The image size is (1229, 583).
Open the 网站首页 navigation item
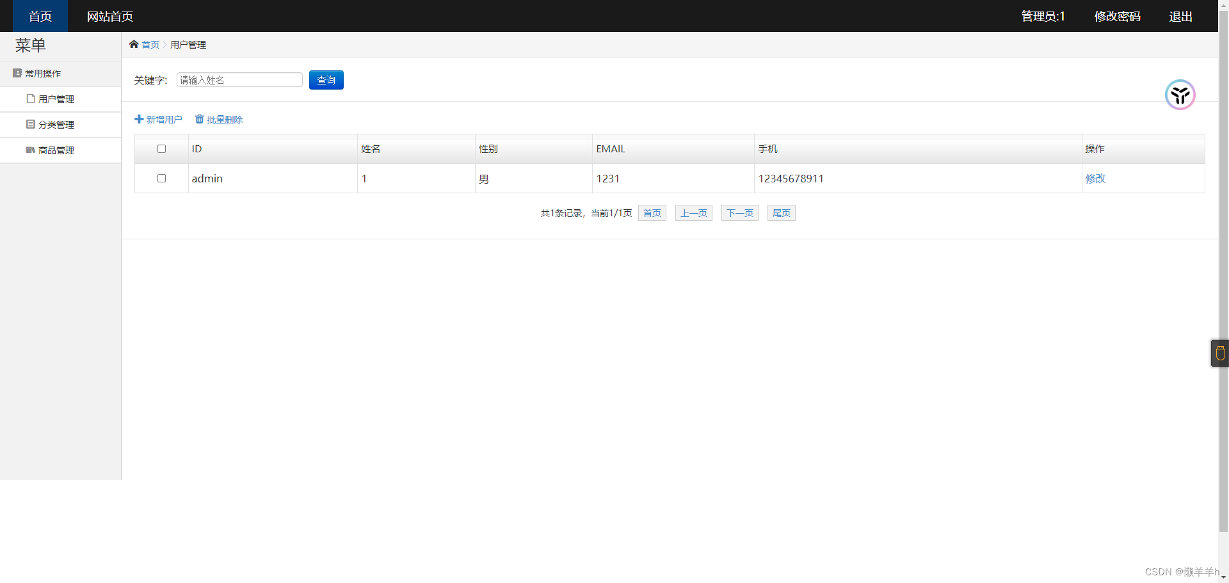[x=110, y=16]
